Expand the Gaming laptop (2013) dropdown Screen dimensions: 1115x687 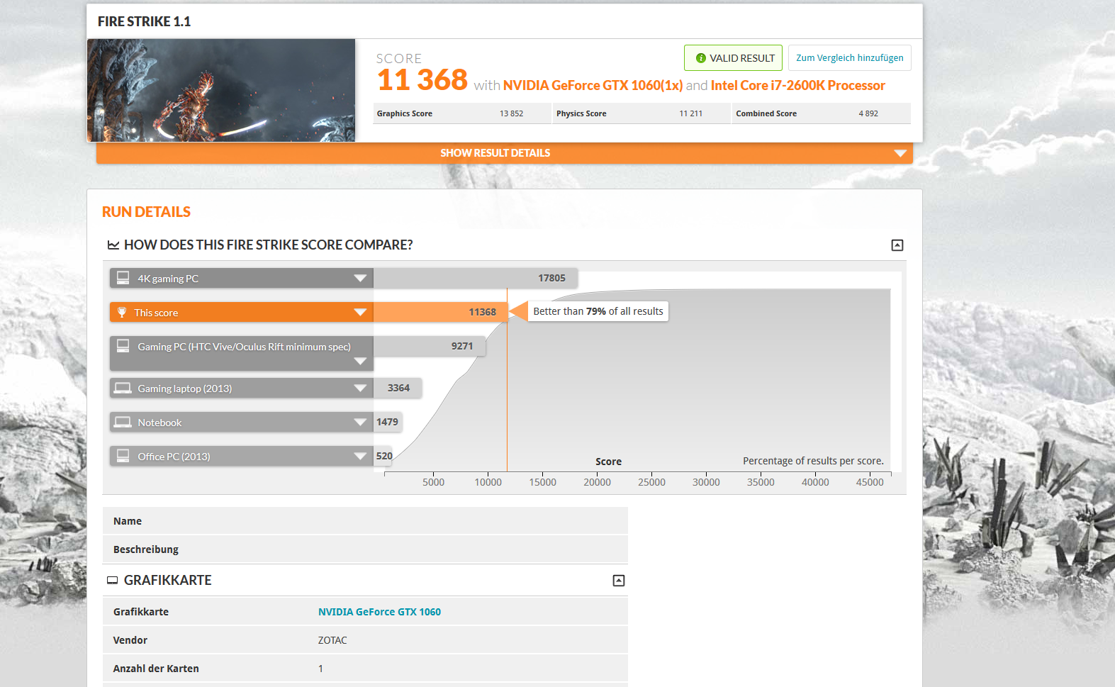point(360,389)
